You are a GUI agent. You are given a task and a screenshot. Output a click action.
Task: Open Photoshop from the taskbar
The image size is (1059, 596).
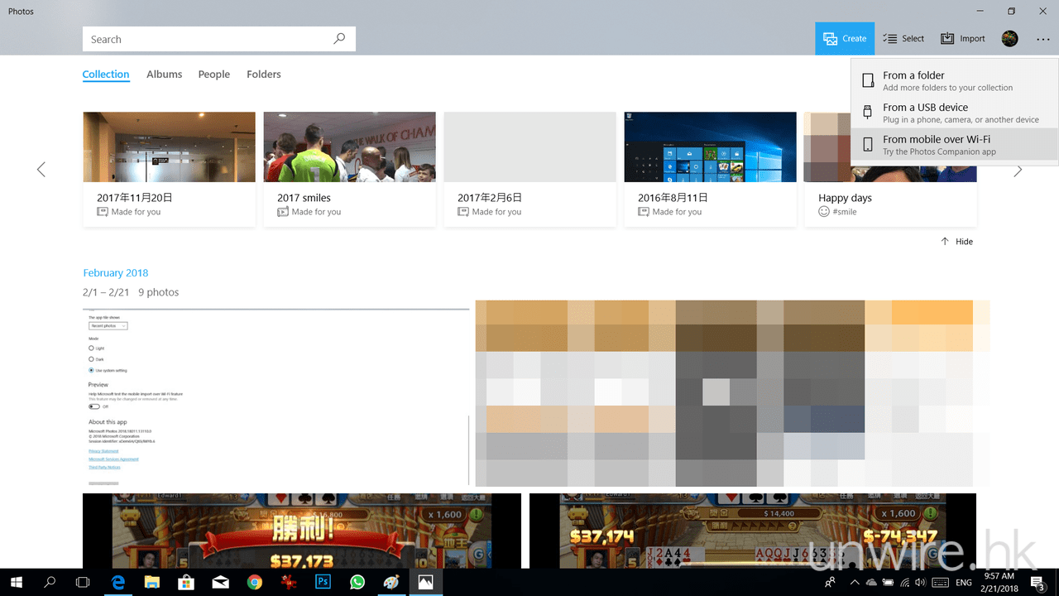coord(323,583)
